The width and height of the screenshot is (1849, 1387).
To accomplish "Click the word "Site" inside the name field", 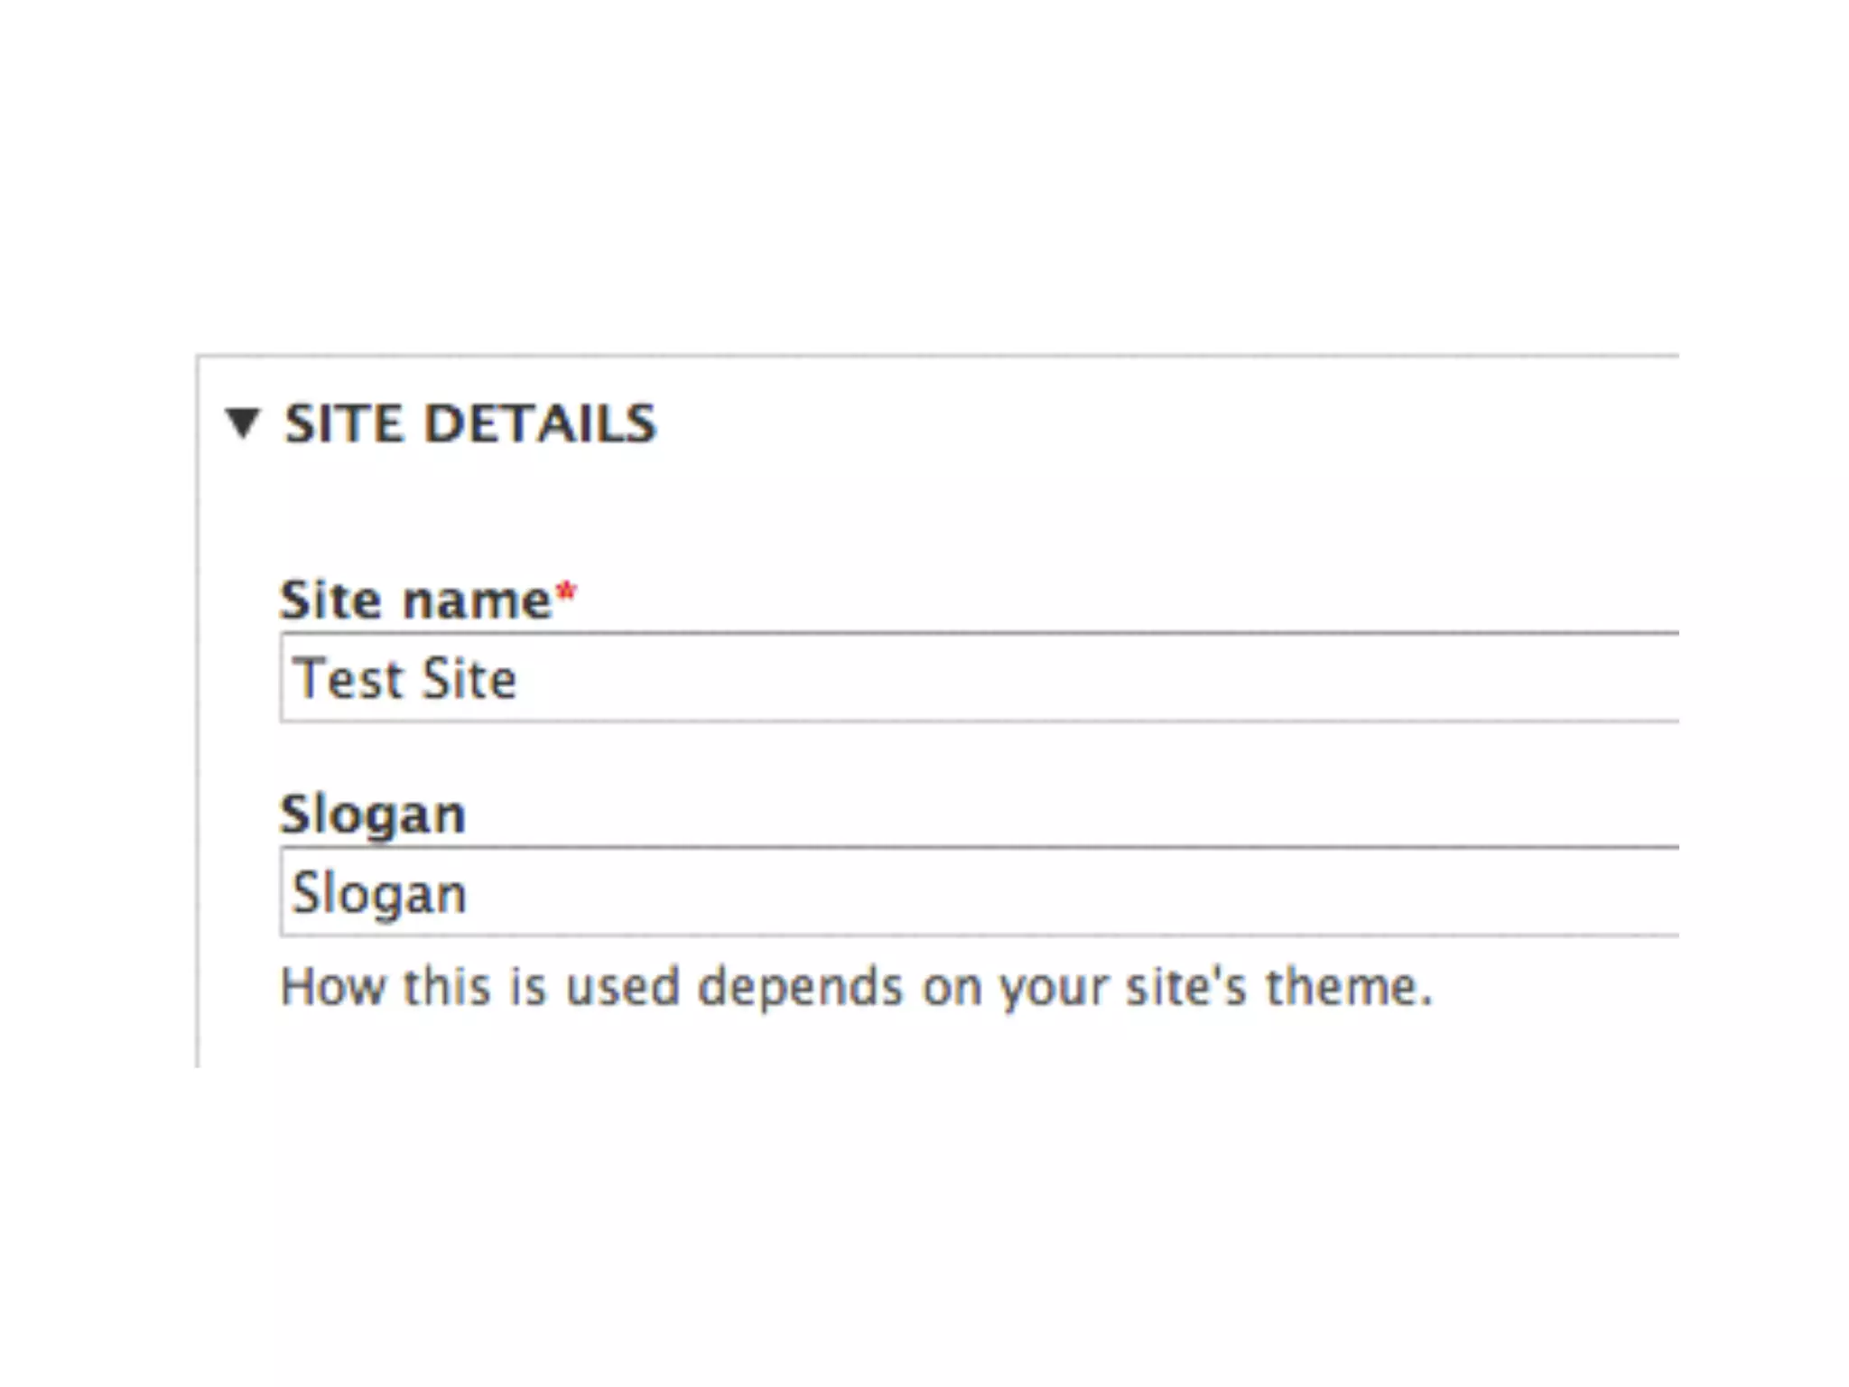I will click(x=469, y=679).
